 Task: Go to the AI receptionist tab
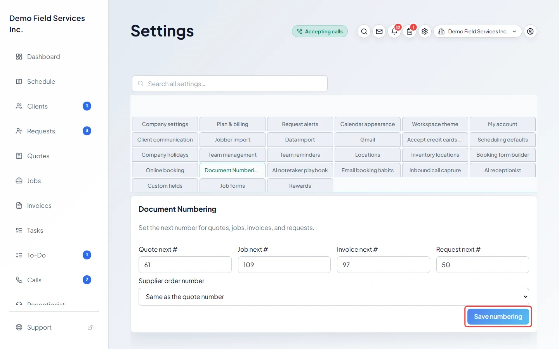[x=503, y=170]
